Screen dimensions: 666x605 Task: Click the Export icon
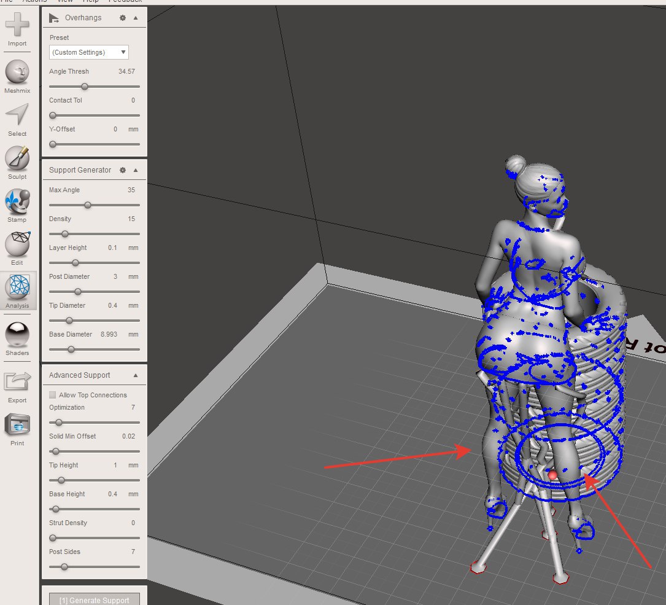(17, 381)
